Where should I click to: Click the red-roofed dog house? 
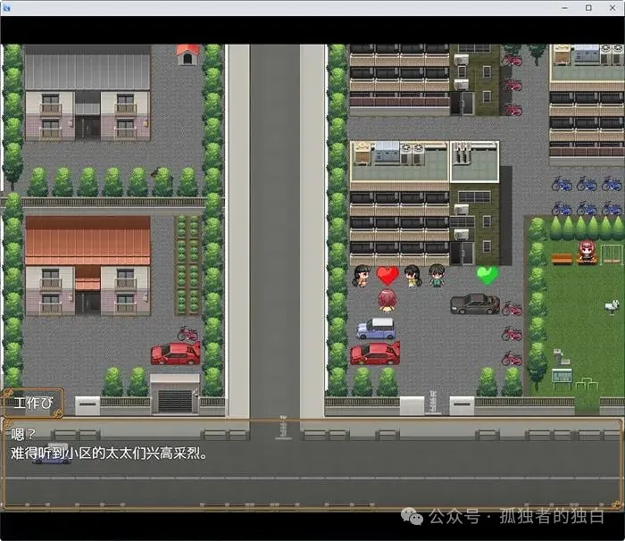tap(187, 54)
